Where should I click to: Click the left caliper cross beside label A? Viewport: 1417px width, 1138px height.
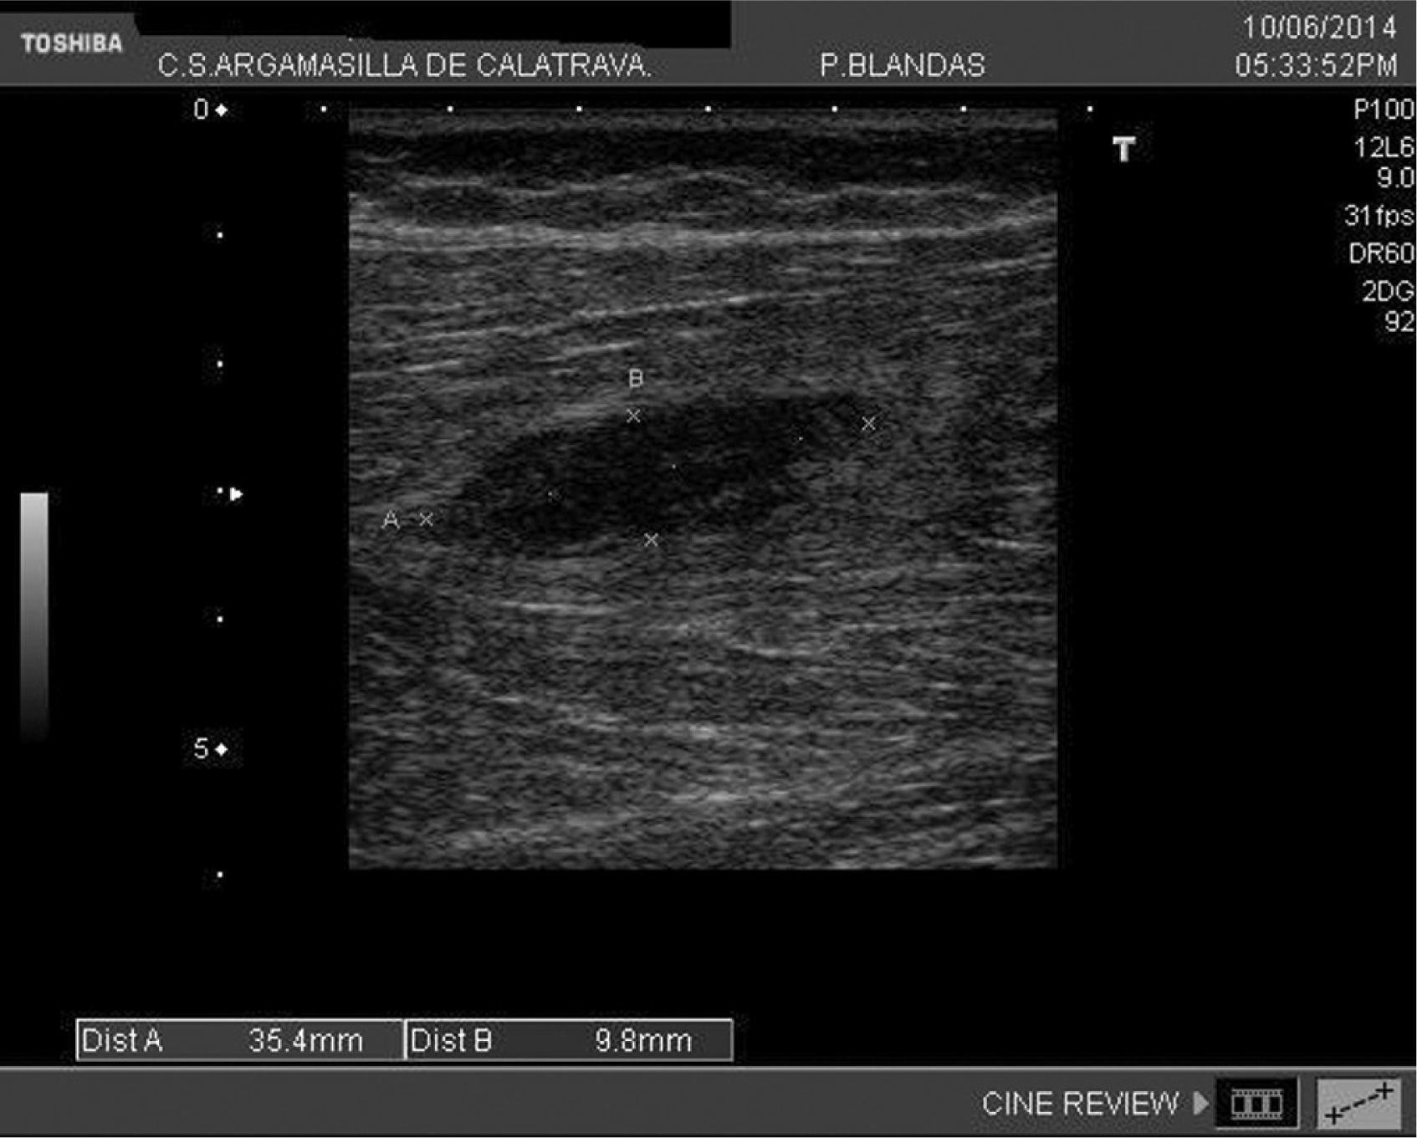427,520
